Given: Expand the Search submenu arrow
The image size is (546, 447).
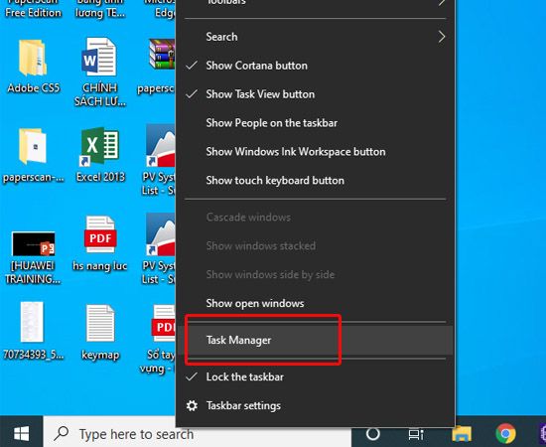Looking at the screenshot, I should tap(442, 37).
